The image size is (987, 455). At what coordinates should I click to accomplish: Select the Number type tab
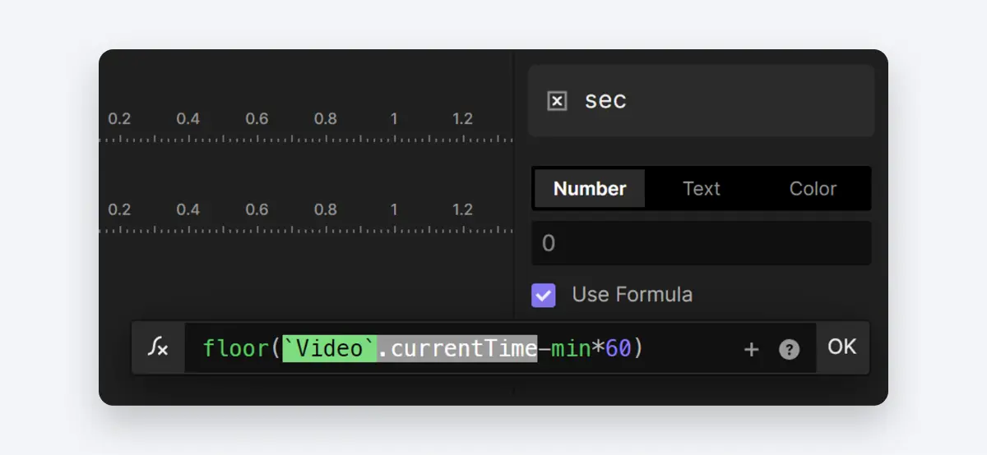click(590, 189)
